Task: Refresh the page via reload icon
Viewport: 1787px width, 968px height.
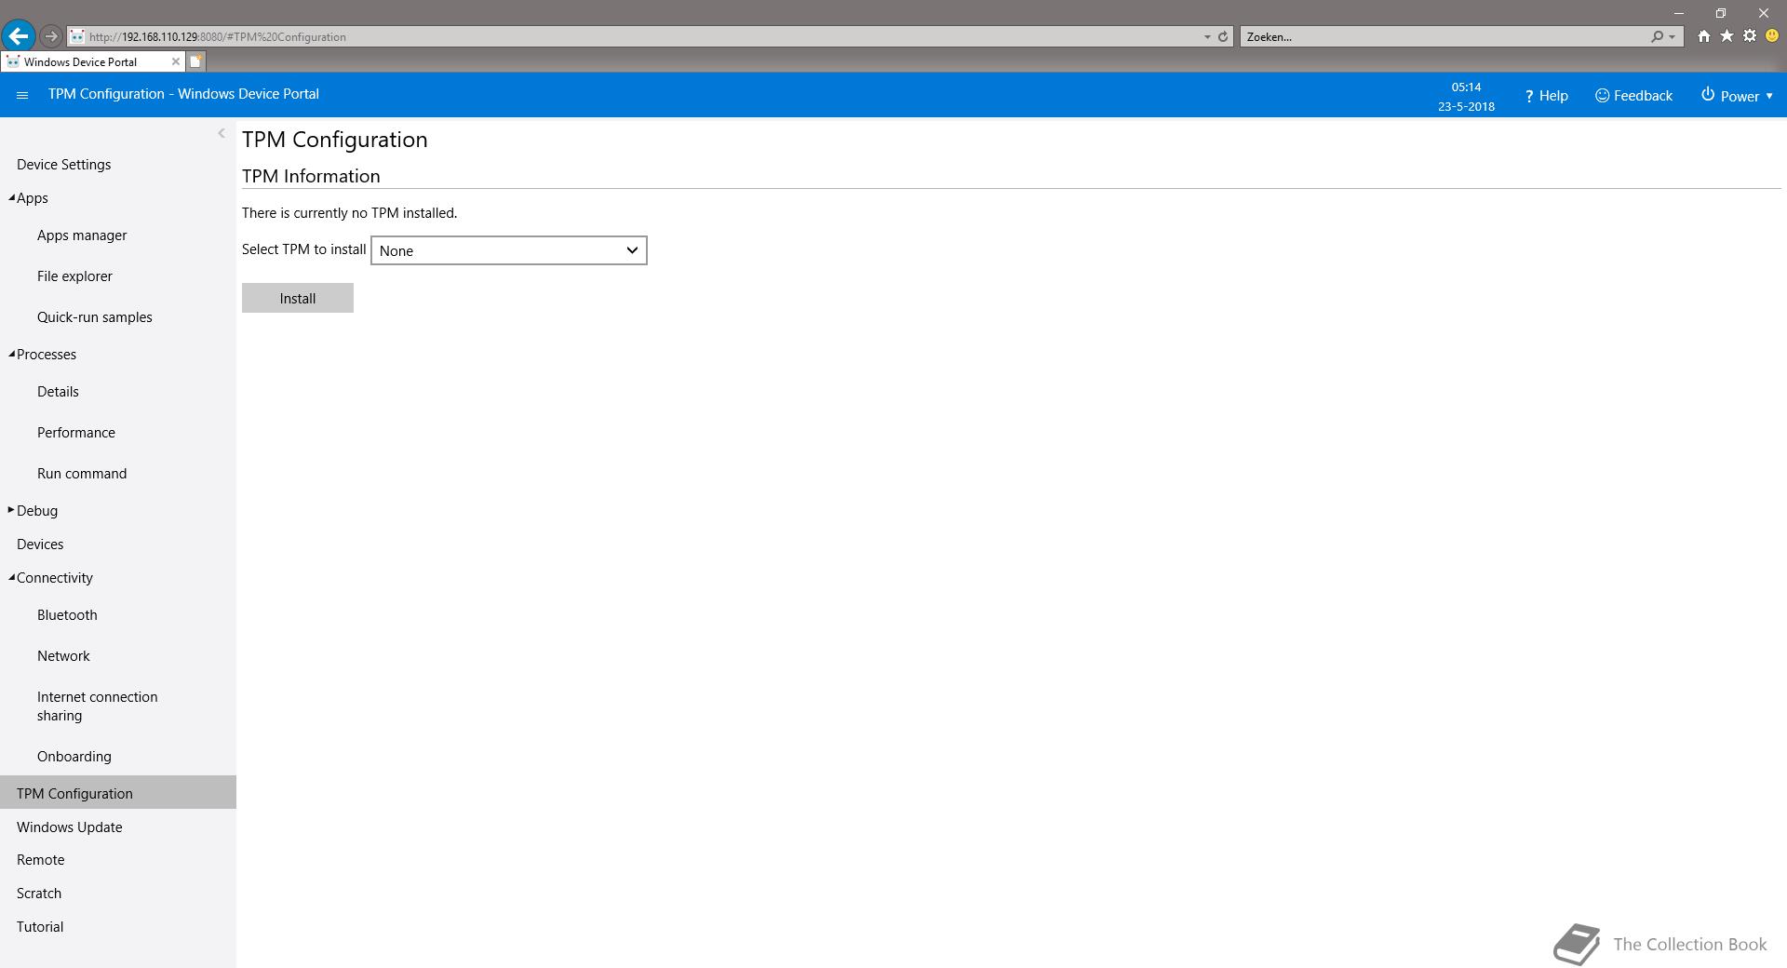Action: (x=1223, y=37)
